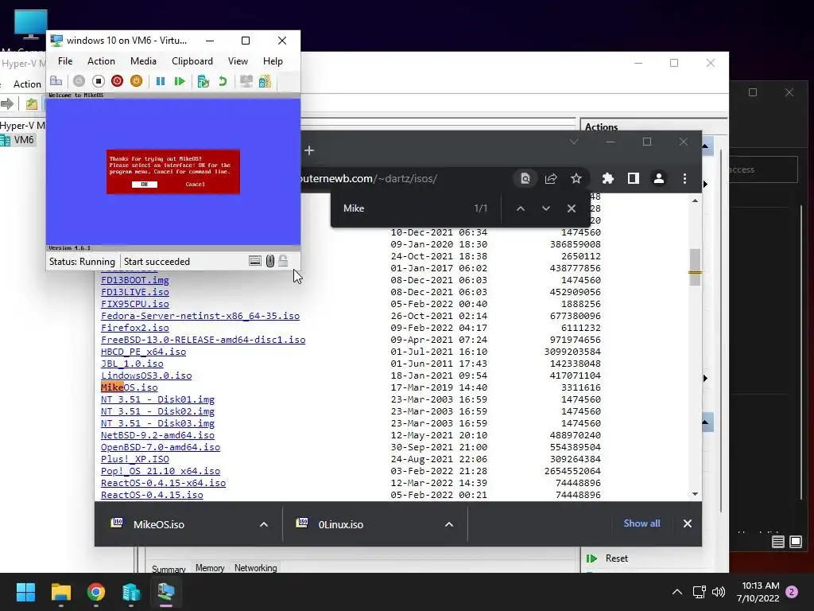The image size is (814, 611).
Task: Click the greyed Start VM toolbar icon
Action: (79, 81)
